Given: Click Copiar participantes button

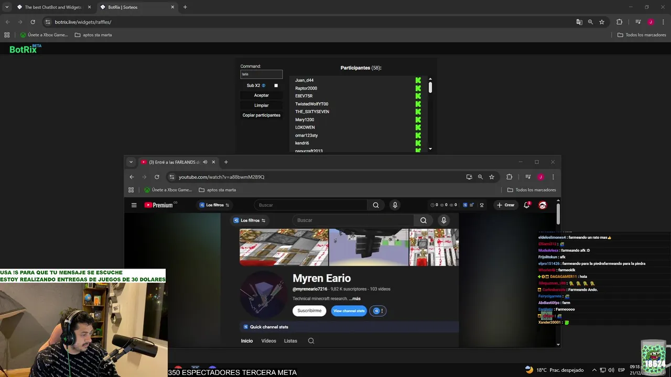Looking at the screenshot, I should (262, 115).
